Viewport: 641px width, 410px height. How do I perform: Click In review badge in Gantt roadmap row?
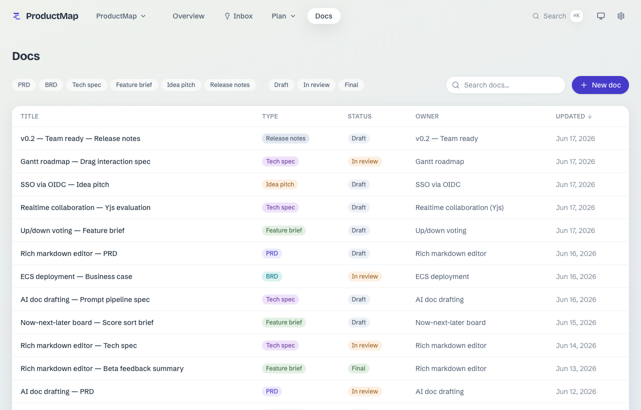pyautogui.click(x=365, y=161)
